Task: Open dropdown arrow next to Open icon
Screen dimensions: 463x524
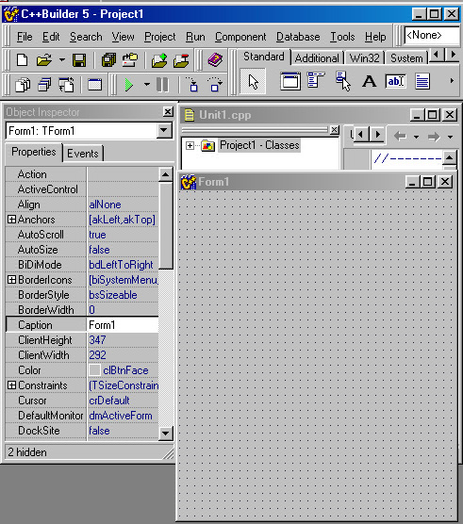Action: point(62,60)
